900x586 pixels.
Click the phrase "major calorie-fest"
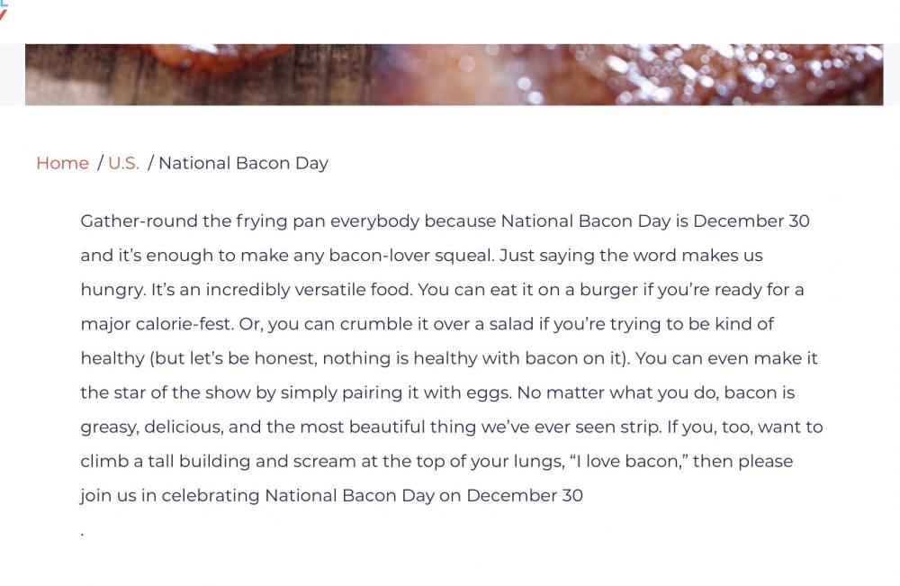click(156, 324)
